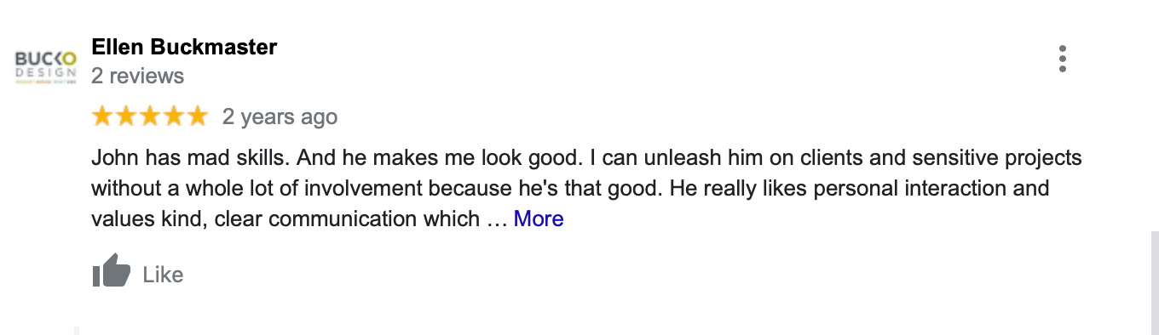
Task: Select the fourth rating star
Action: coord(173,116)
